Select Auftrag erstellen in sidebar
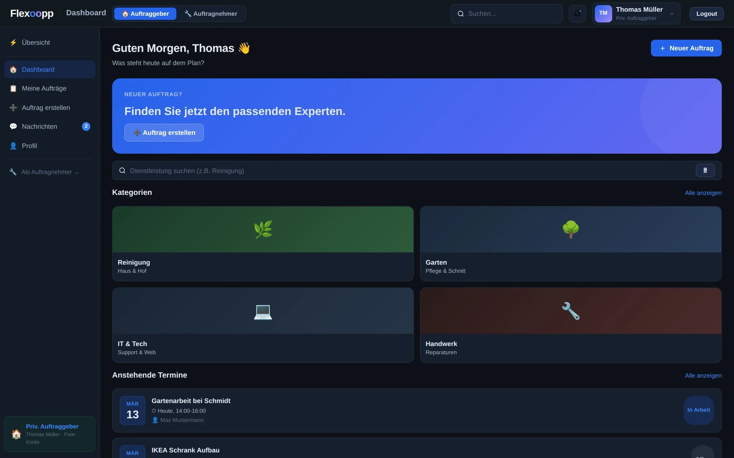The image size is (734, 458). pyautogui.click(x=50, y=107)
